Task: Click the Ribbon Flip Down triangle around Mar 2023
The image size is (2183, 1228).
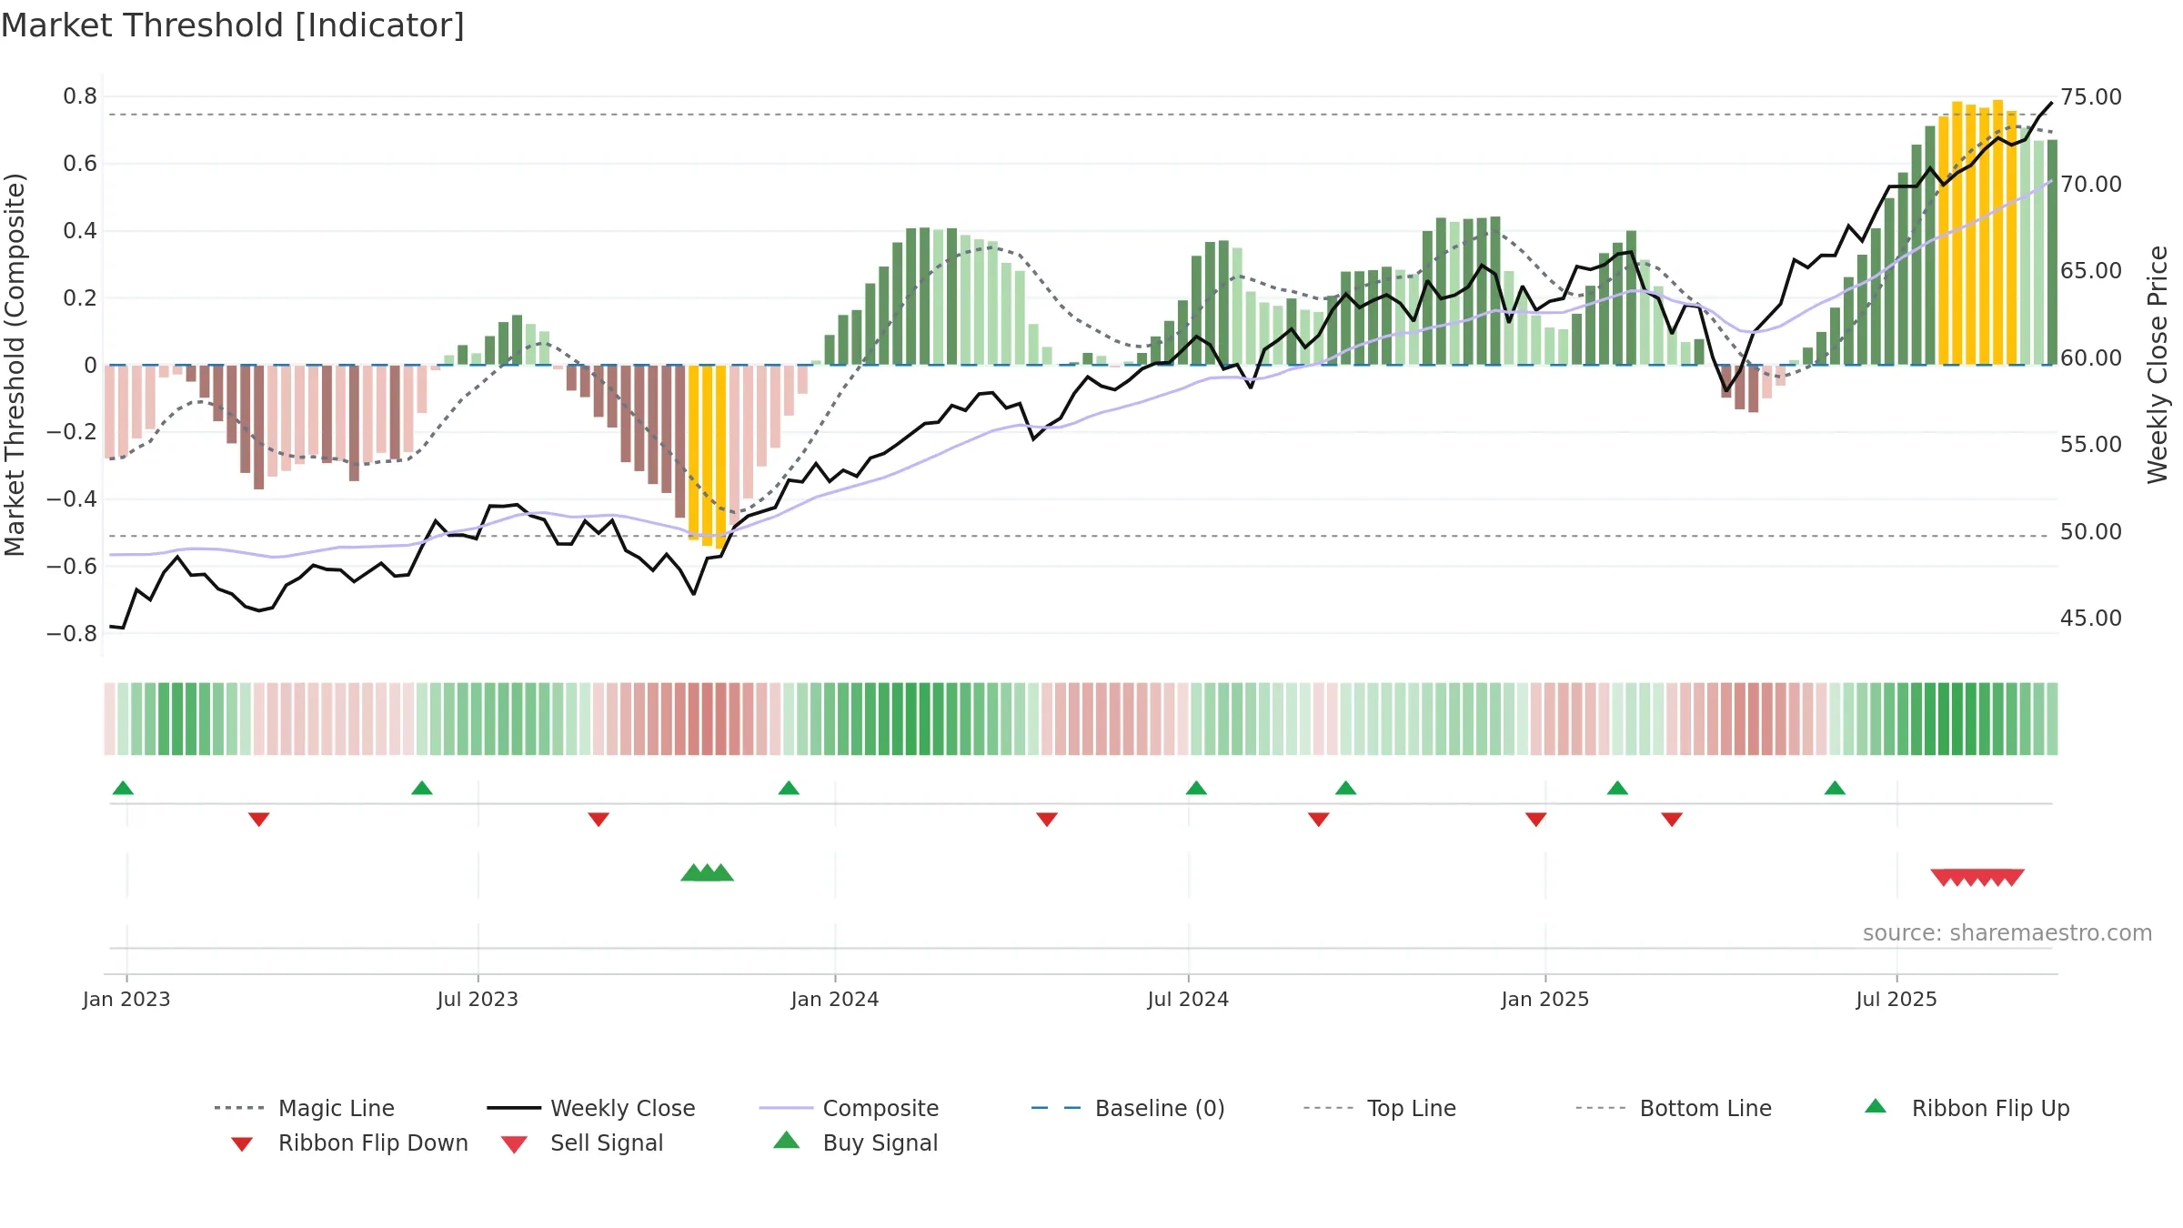Action: tap(259, 819)
